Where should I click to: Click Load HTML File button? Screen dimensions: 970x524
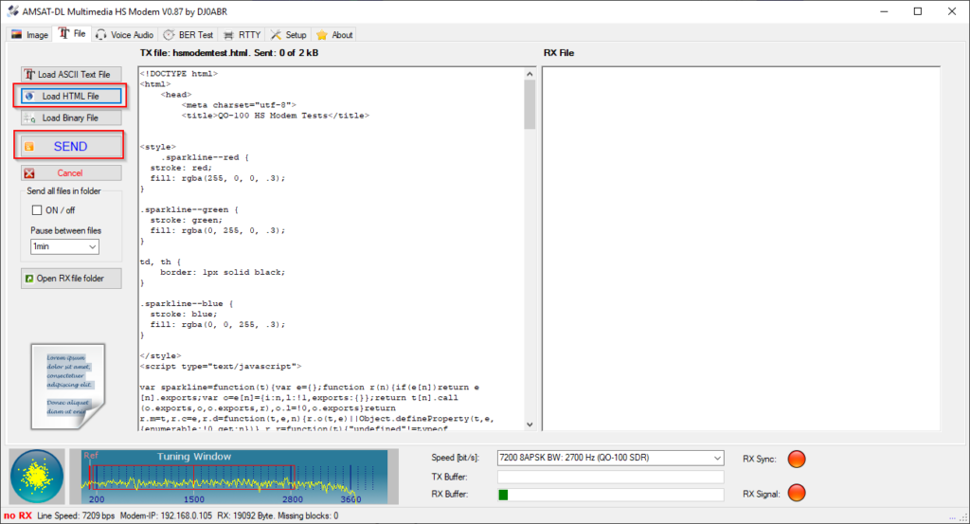pos(71,96)
